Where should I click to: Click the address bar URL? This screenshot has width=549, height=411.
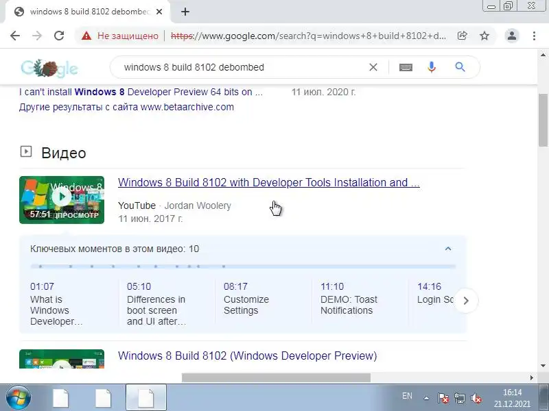point(308,36)
